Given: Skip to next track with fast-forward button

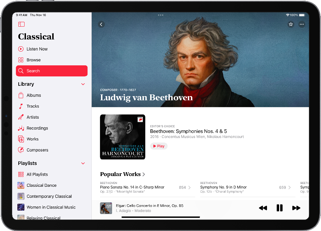Looking at the screenshot, I should pyautogui.click(x=296, y=208).
